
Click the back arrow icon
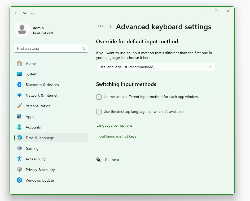coord(16,13)
